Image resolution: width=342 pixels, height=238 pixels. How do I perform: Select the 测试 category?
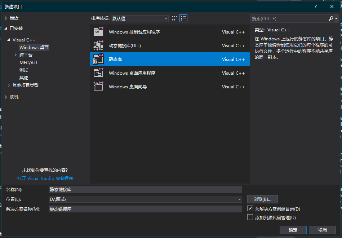pos(24,70)
